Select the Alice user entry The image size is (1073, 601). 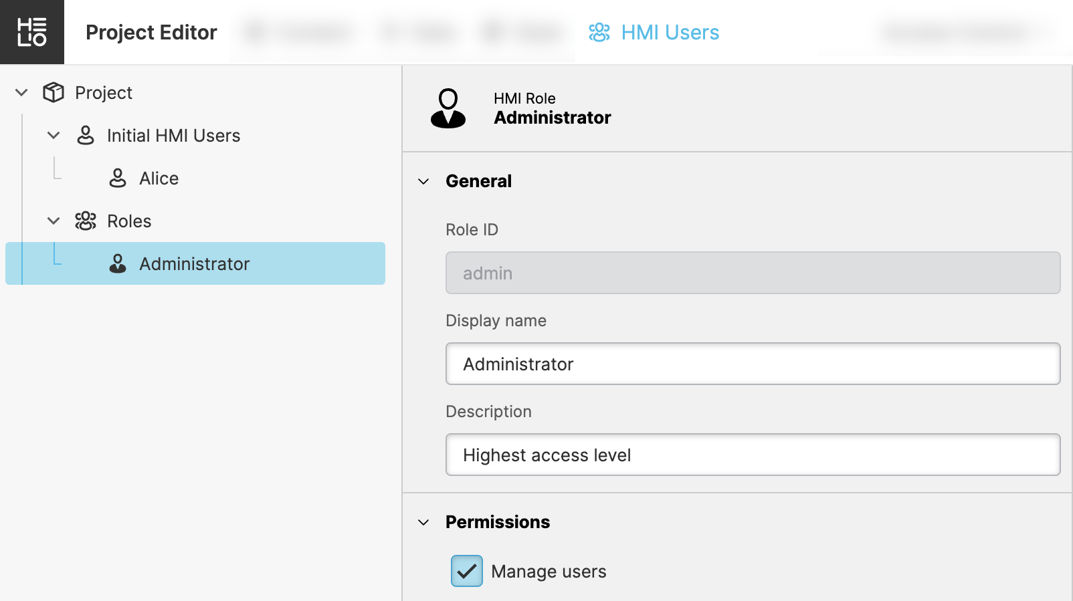[x=159, y=178]
